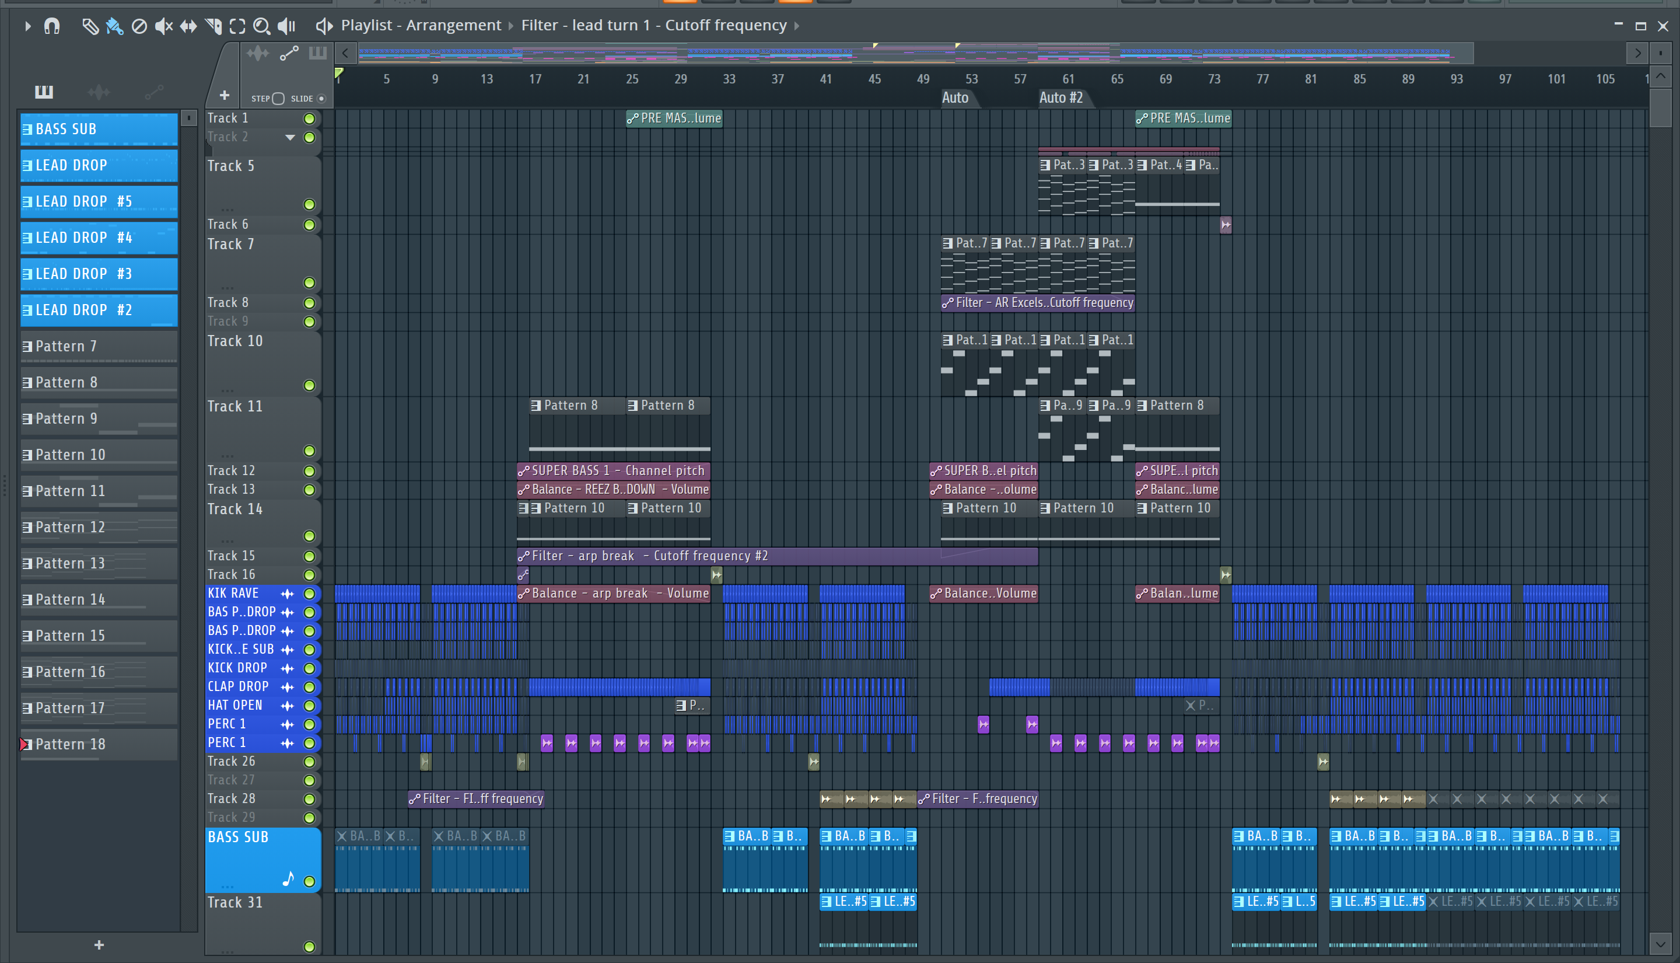Show audio clips in the picker panel

(x=99, y=91)
